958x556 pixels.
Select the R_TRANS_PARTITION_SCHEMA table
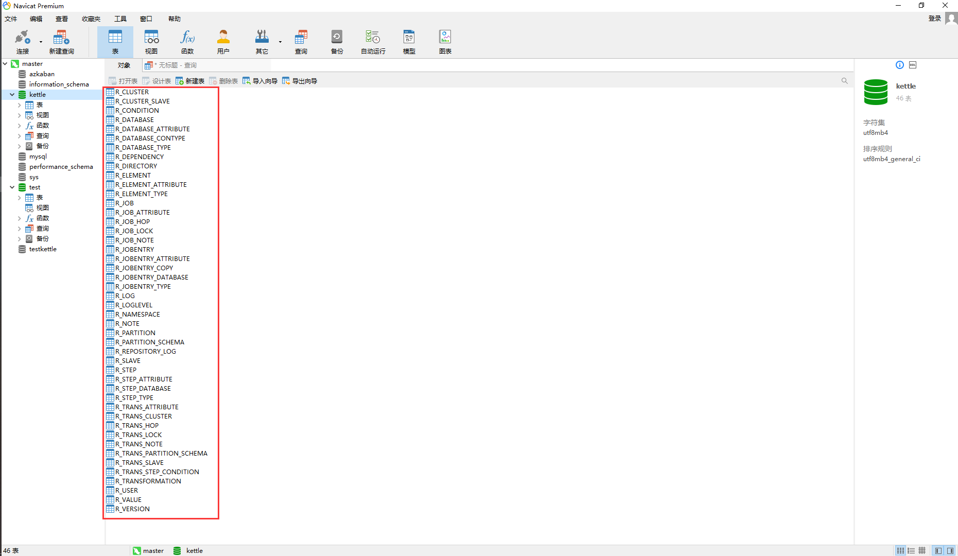coord(161,454)
